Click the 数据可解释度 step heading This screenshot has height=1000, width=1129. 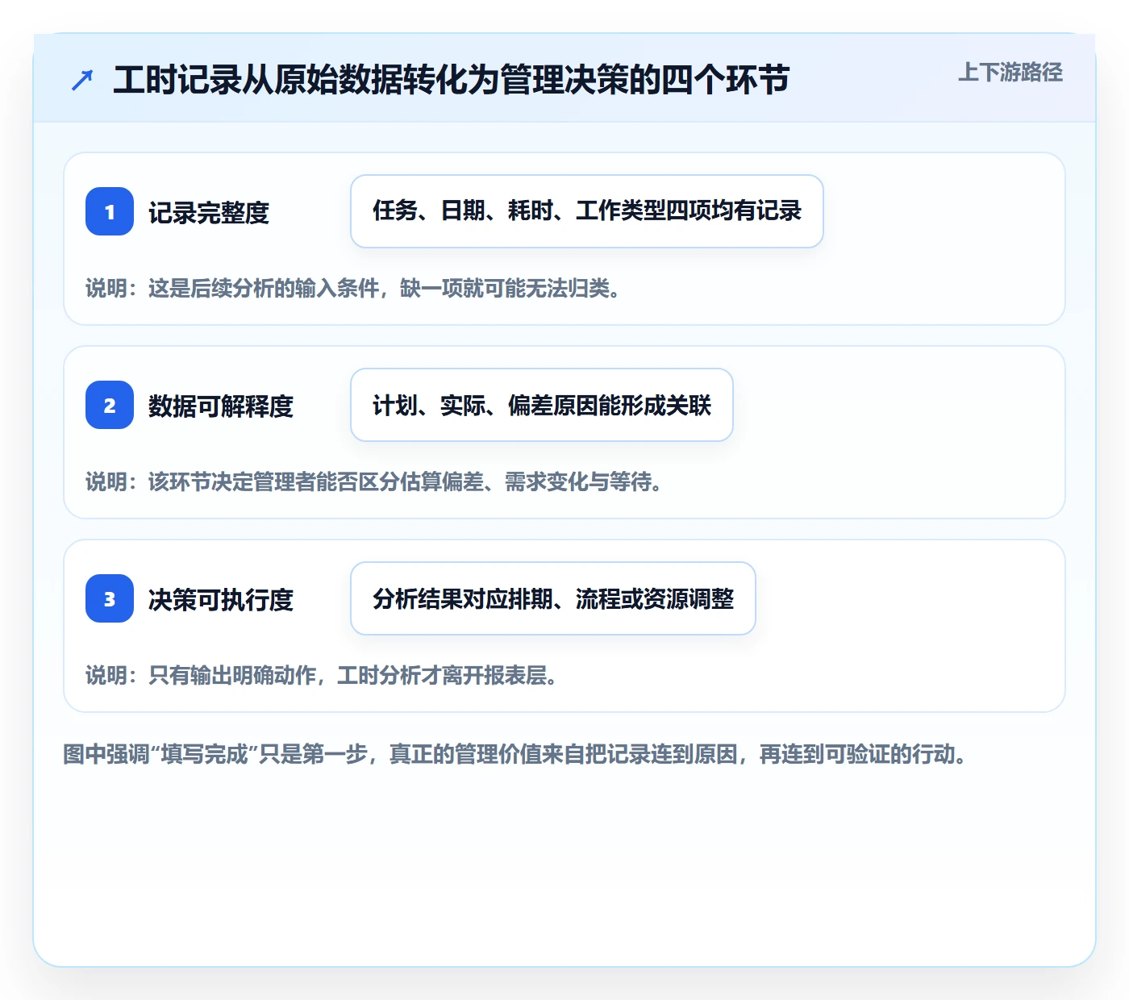(x=221, y=406)
